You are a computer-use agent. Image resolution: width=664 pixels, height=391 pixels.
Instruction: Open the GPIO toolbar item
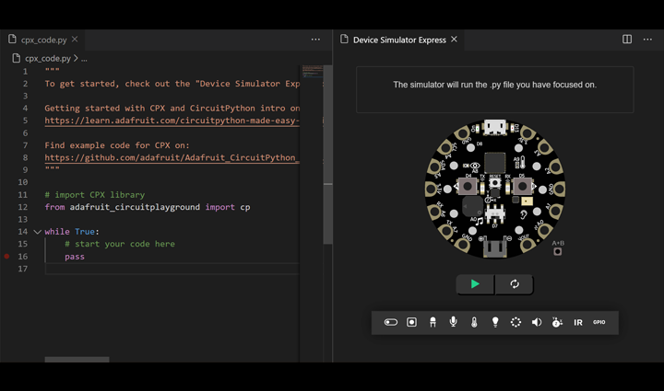click(599, 322)
